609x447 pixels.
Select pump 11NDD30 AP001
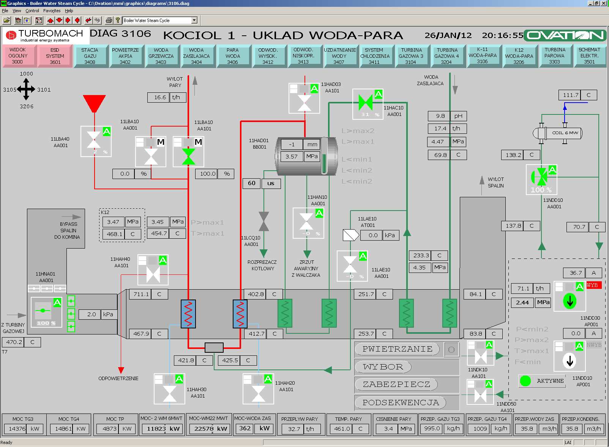pyautogui.click(x=570, y=296)
